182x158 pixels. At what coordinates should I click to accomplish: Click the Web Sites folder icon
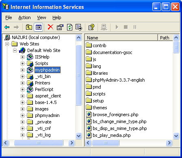pyautogui.click(x=14, y=44)
